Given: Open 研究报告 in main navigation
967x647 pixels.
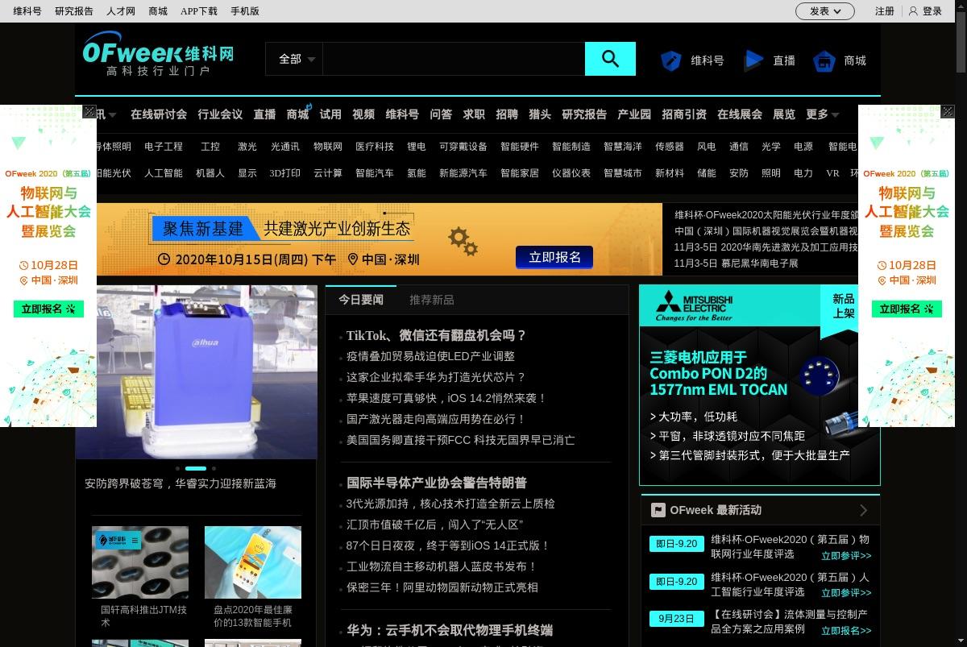Looking at the screenshot, I should 584,114.
